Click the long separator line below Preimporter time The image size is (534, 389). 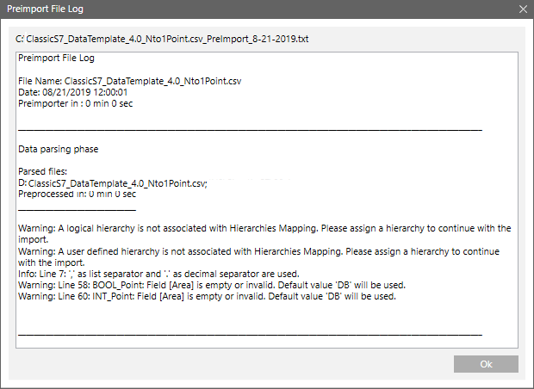(250, 127)
